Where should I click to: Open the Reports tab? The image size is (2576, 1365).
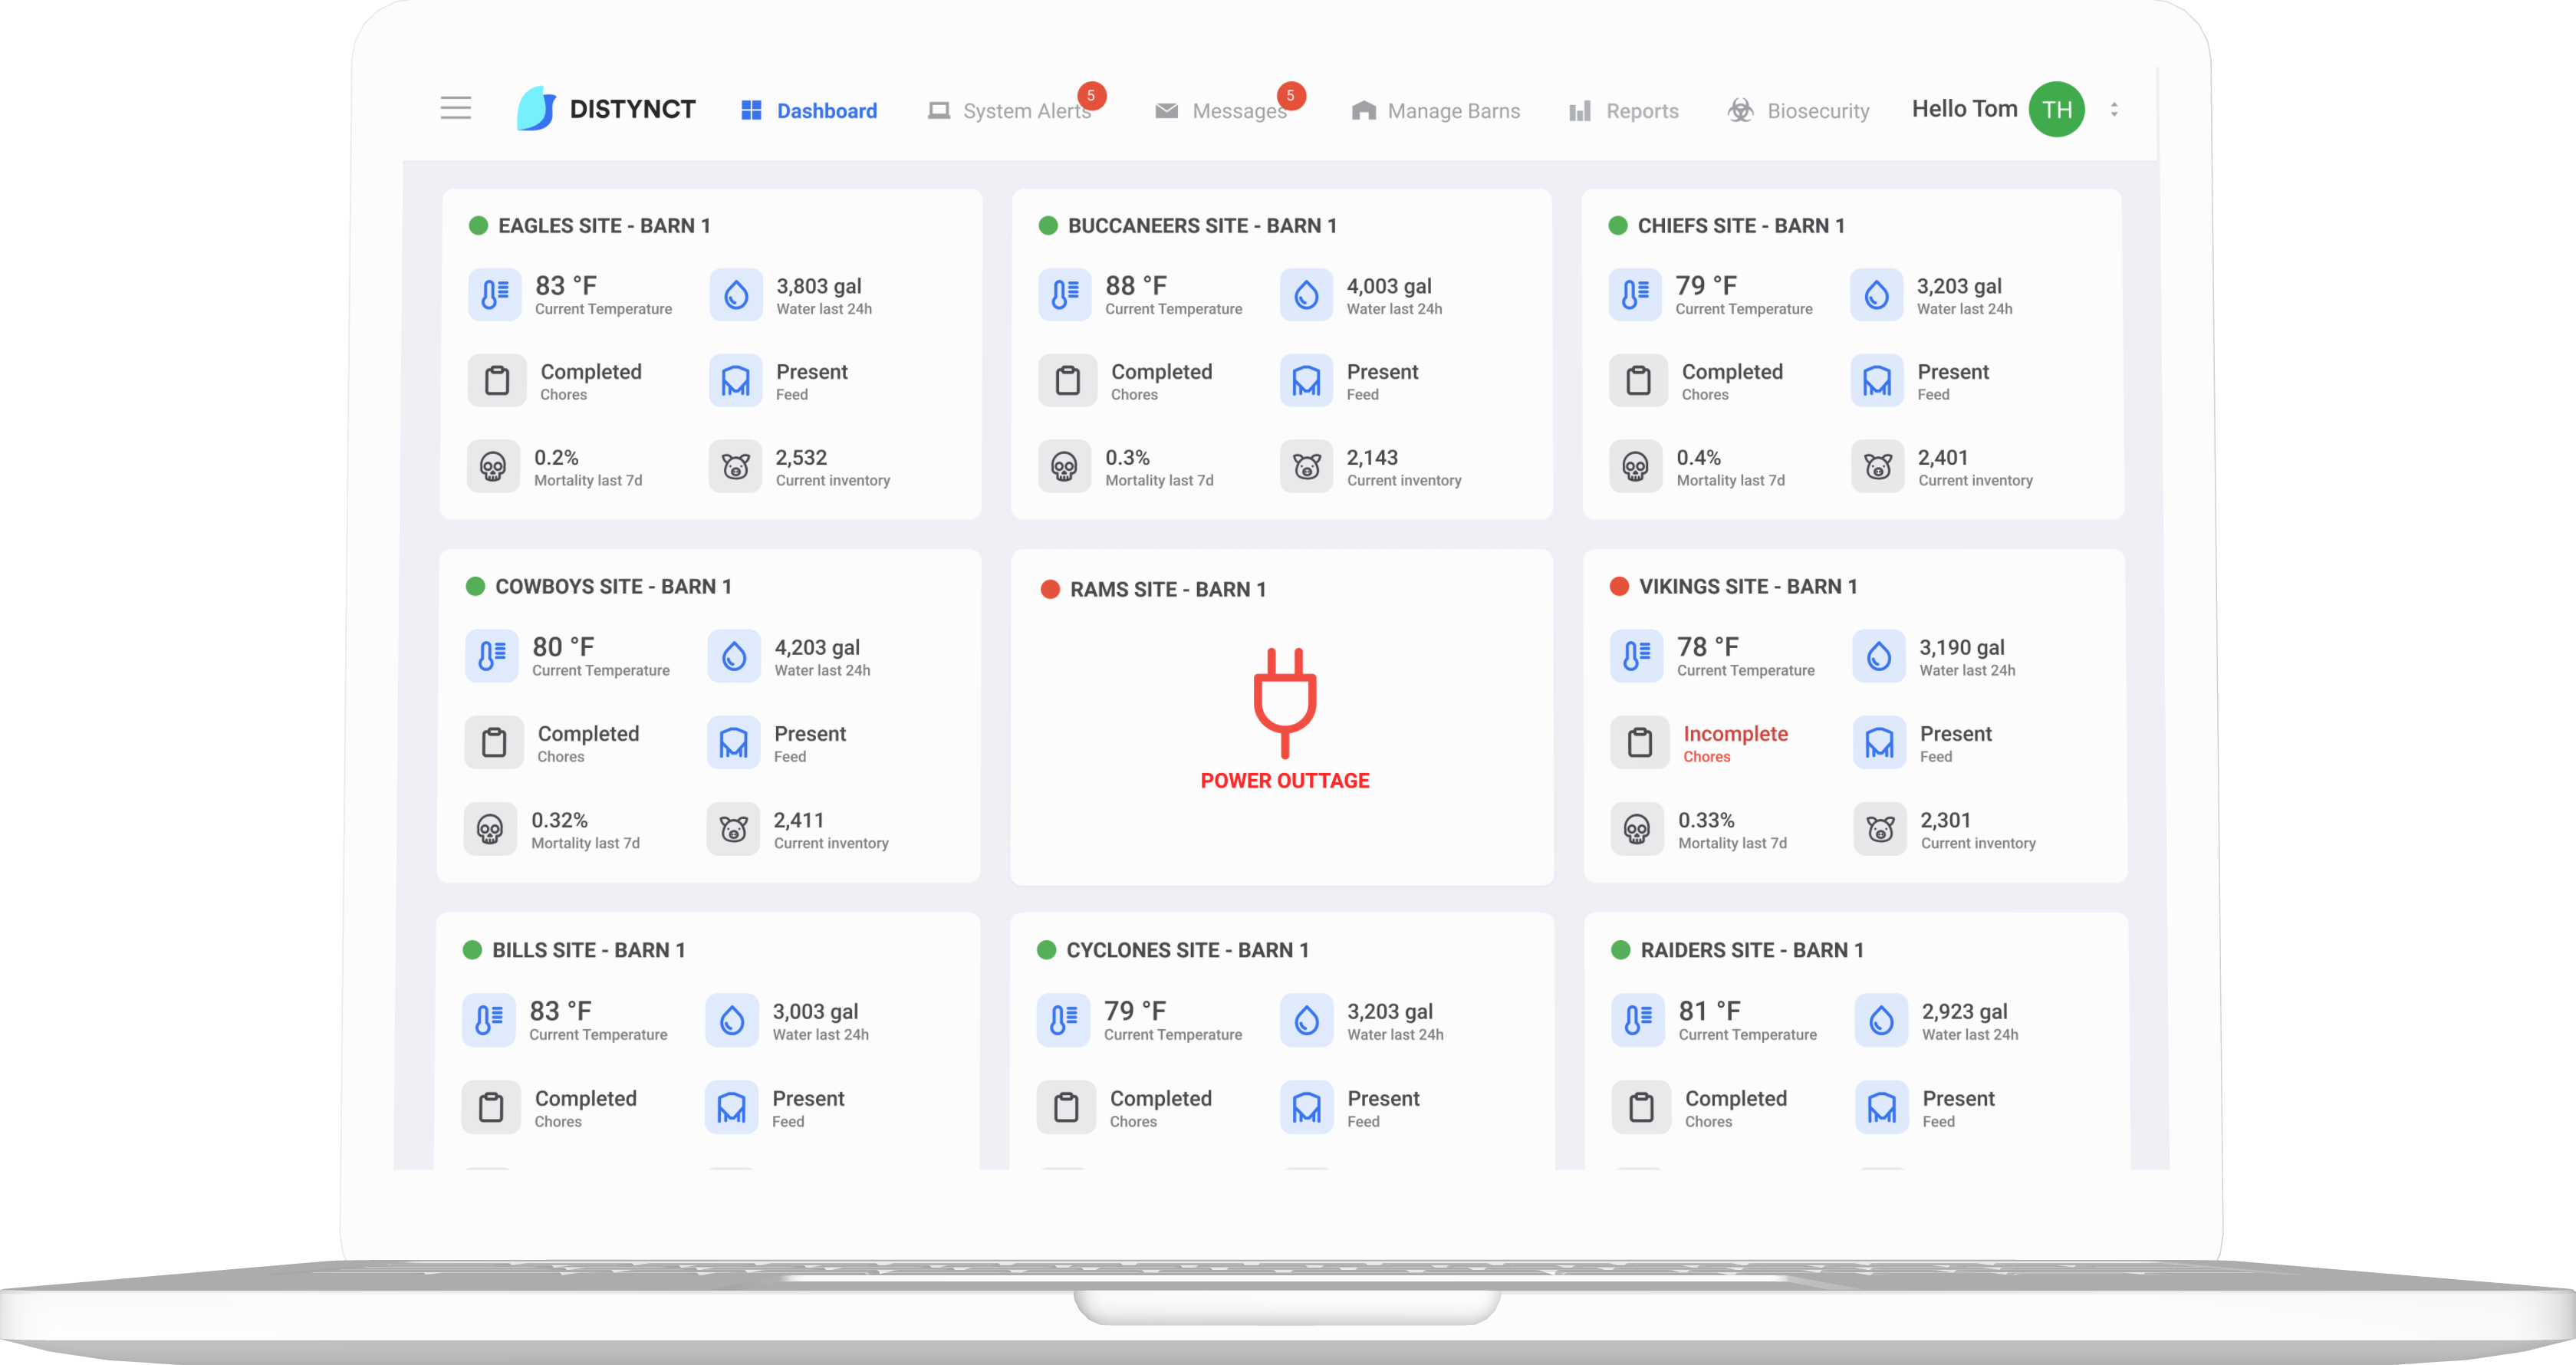point(1623,110)
